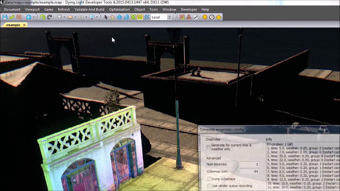The image size is (340, 191).
Task: Click the add object plus icon
Action: pyautogui.click(x=182, y=17)
